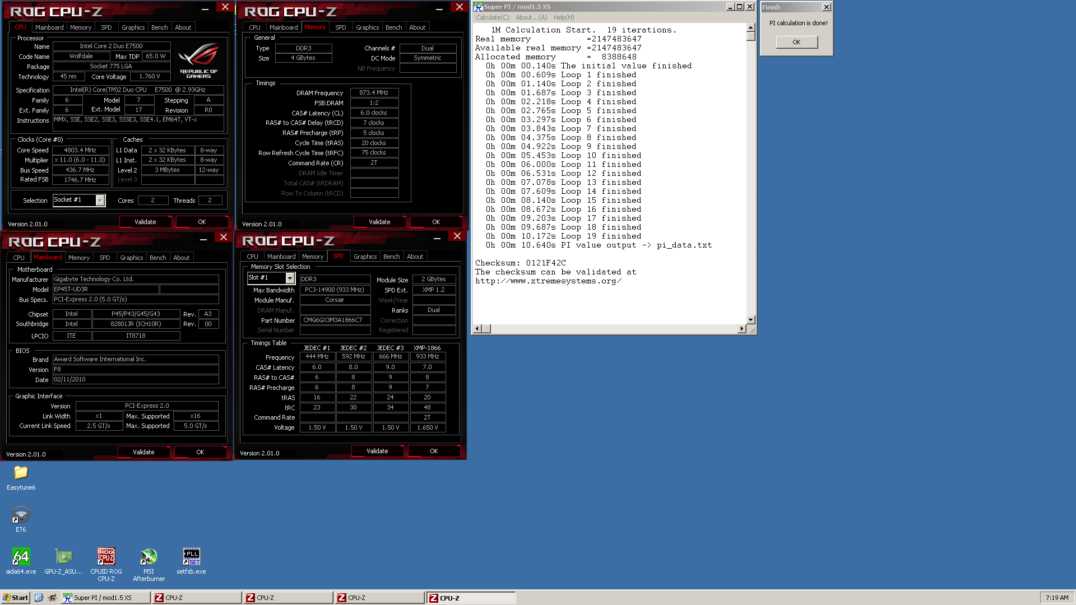Open the Windows Start button
The image size is (1076, 605).
tap(16, 598)
